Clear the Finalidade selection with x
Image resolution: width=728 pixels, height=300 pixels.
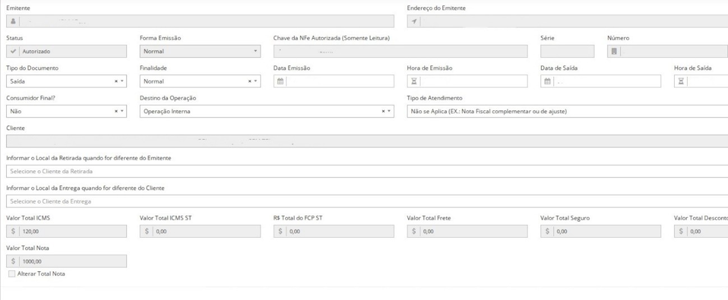click(249, 81)
